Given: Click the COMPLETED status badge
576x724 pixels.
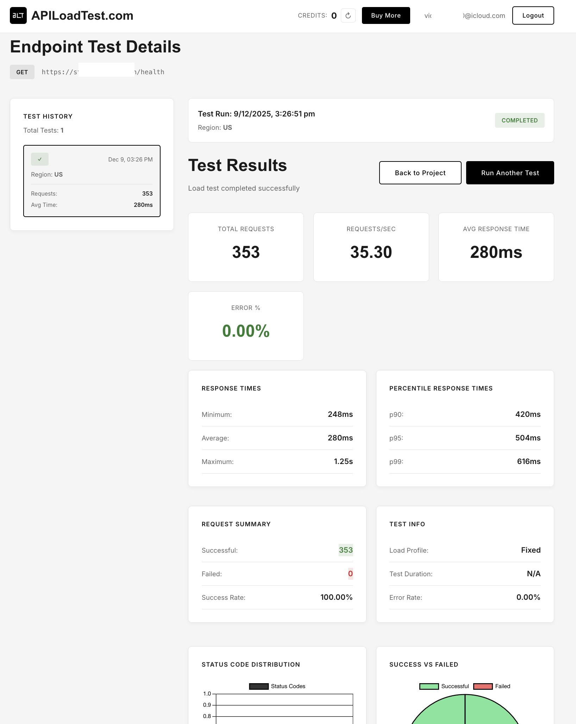Looking at the screenshot, I should pos(520,120).
